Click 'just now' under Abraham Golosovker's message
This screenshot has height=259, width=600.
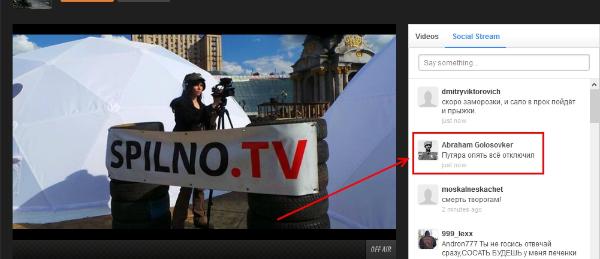[454, 165]
